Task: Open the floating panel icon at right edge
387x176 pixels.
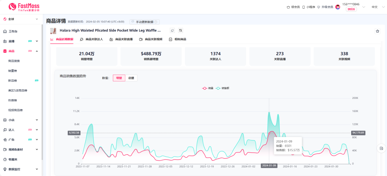Action: [381, 148]
